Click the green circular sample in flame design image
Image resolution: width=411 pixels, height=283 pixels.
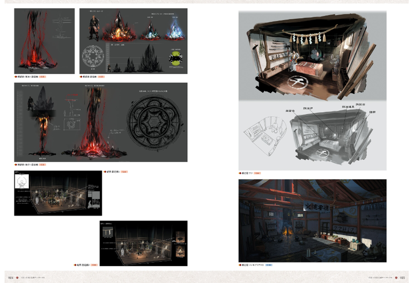[x=176, y=58]
